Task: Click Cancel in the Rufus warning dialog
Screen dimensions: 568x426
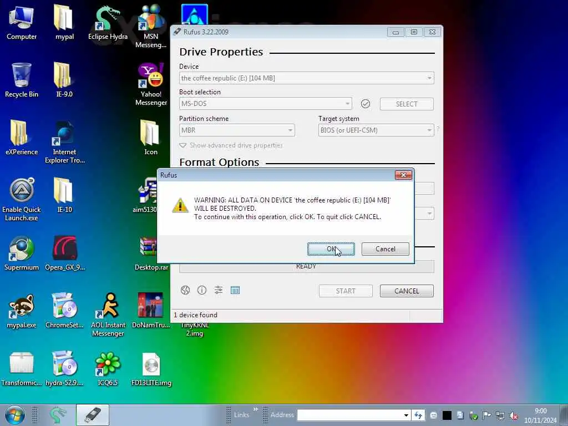Action: coord(385,249)
